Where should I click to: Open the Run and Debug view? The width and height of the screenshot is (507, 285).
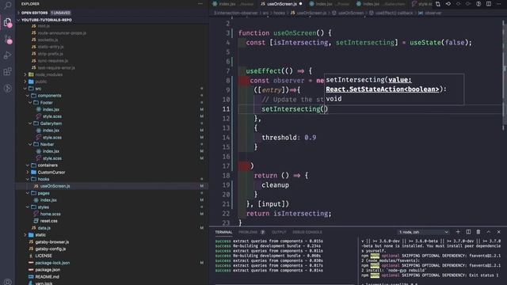coord(7,55)
